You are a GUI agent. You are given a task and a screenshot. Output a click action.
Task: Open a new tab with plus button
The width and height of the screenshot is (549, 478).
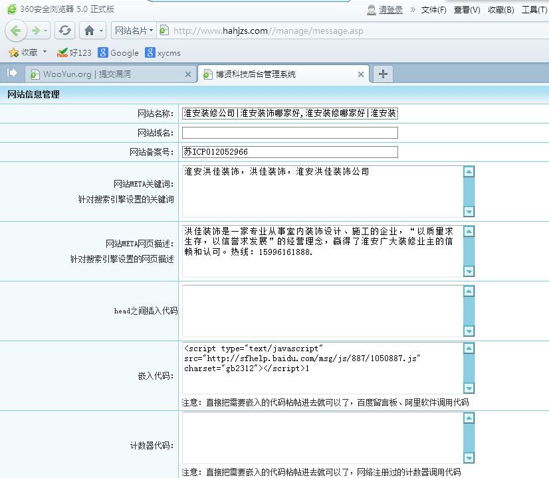coord(383,74)
